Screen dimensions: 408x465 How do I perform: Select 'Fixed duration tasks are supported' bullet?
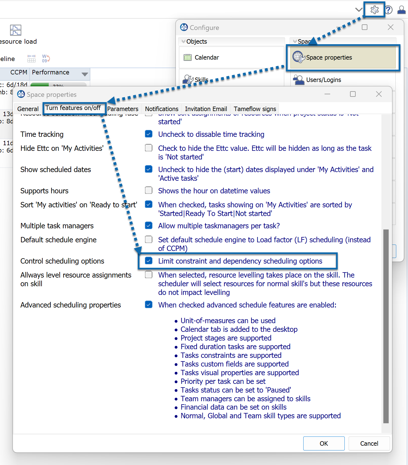236,347
